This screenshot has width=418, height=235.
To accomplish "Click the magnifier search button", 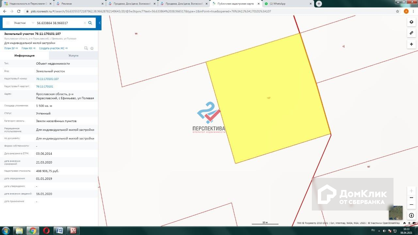I will point(90,23).
